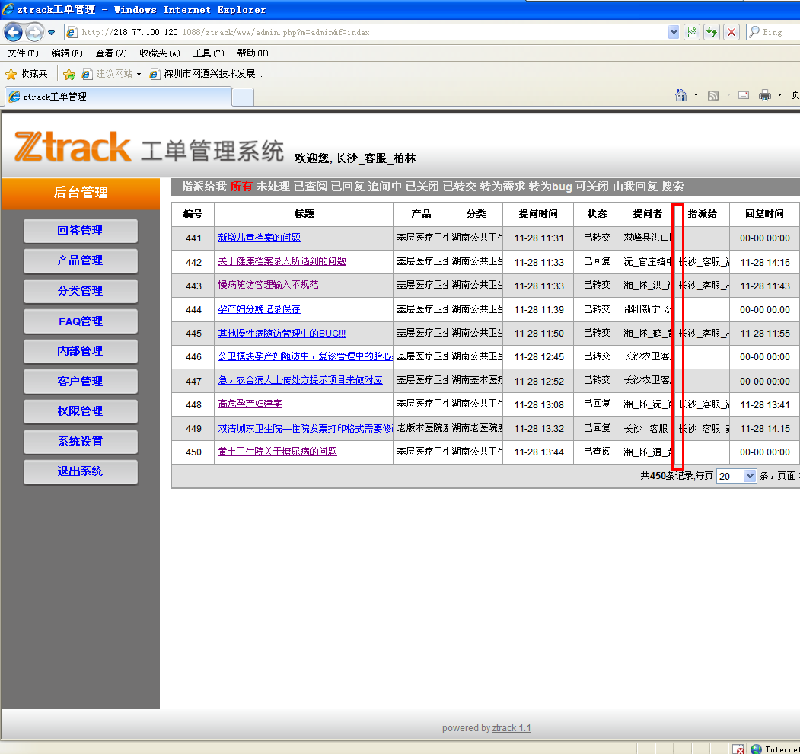Open ticket 高危孕产妇建案
This screenshot has height=754, width=800.
click(250, 404)
